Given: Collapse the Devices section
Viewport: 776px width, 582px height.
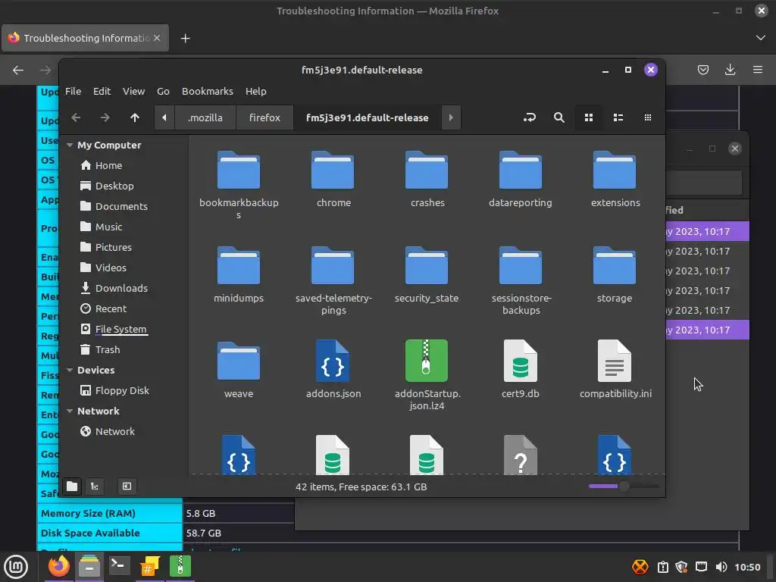Looking at the screenshot, I should [70, 370].
